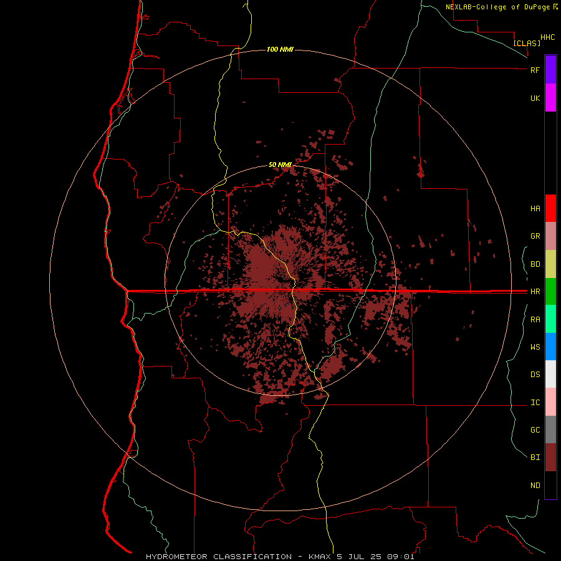Click the 09:01 timestamp

(x=402, y=557)
